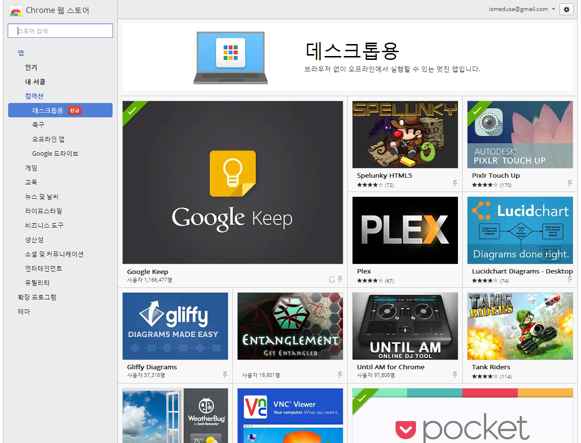Open the Tank Riders thumbnail
The image size is (581, 443).
click(520, 326)
